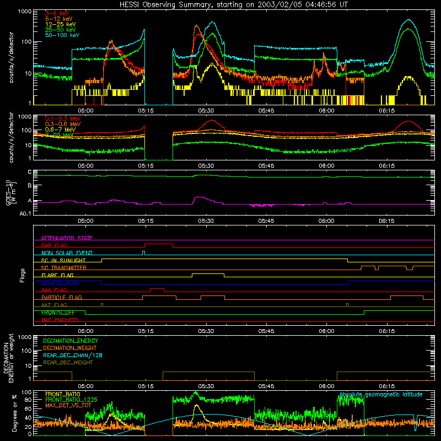Click the A0.1 level label on GOES plot
441x441 pixels.
(25, 214)
